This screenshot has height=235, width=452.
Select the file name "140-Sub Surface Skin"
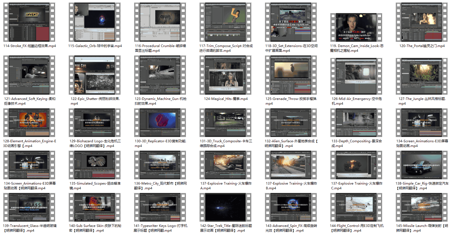pos(95,228)
